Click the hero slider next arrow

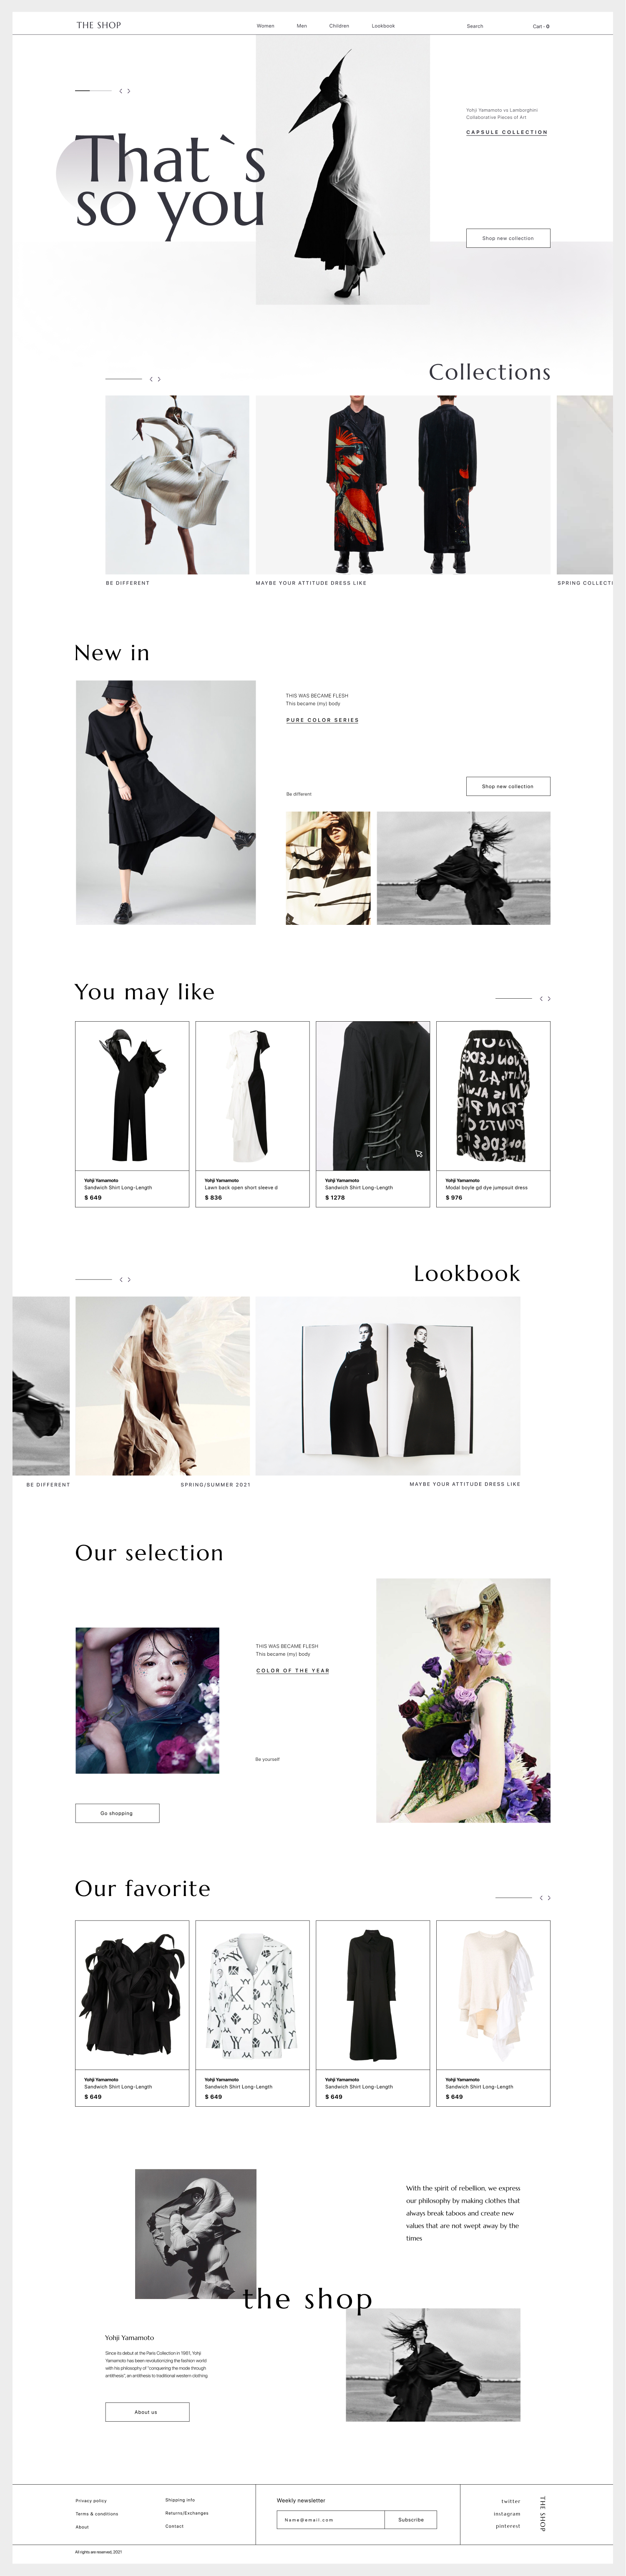point(128,91)
